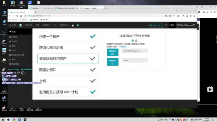
Task: Expand the 782708557@qq.com account dropdown
Action: [x=186, y=25]
